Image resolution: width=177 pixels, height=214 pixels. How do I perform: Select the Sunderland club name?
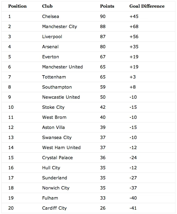point(55,178)
